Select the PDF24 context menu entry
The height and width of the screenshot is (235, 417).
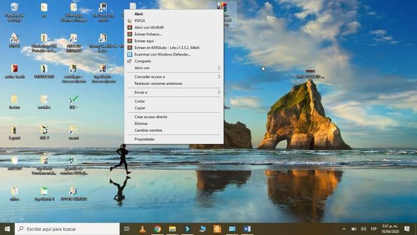tap(174, 20)
